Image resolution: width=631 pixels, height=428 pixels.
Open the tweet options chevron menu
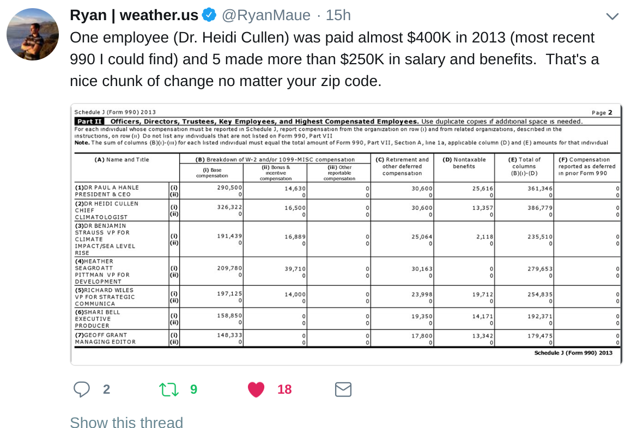click(x=612, y=16)
